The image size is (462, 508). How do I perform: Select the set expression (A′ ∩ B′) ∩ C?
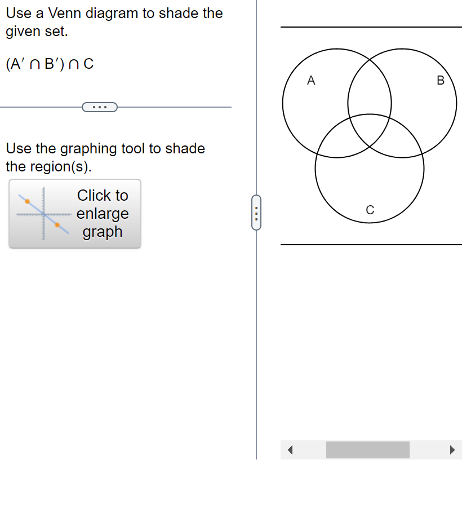click(x=50, y=64)
